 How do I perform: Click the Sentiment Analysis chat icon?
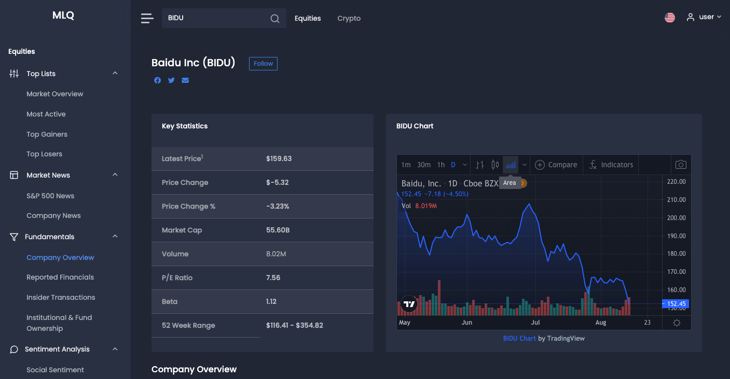coord(14,349)
